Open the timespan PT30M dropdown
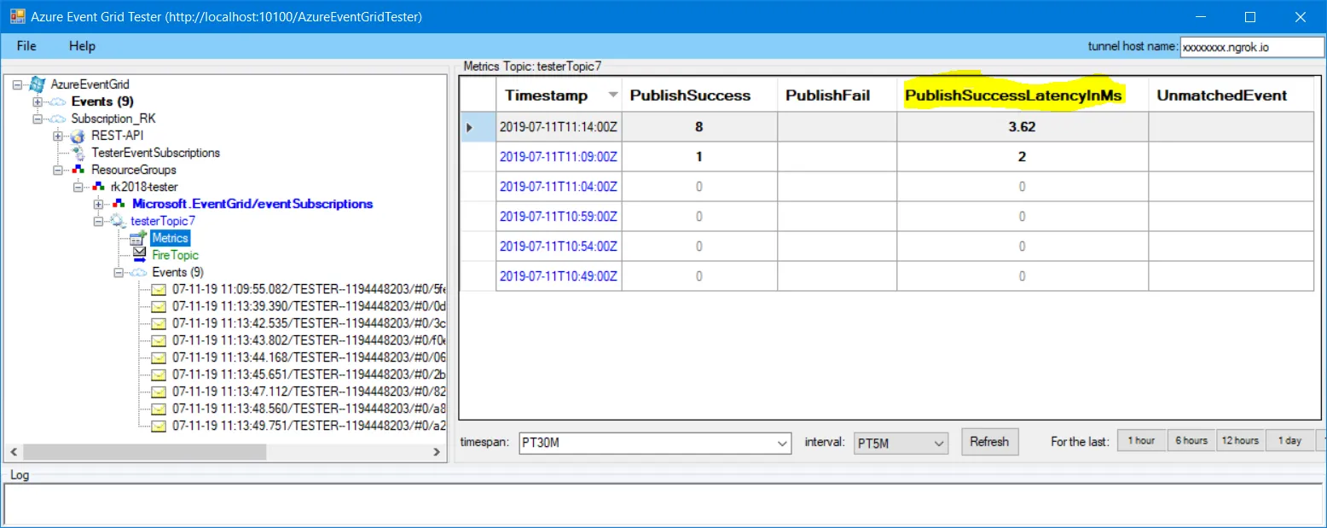1327x528 pixels. point(784,443)
